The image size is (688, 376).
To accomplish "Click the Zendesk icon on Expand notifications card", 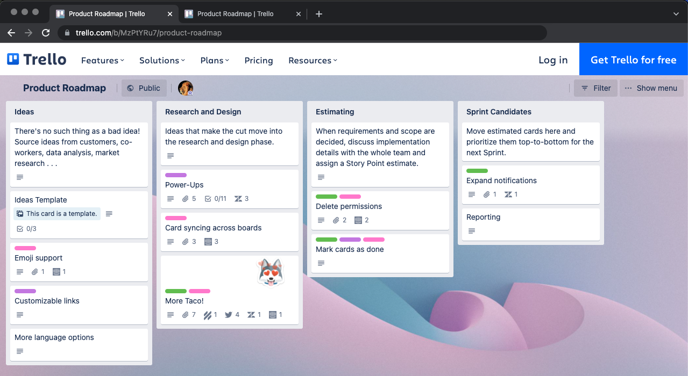I will [x=508, y=194].
